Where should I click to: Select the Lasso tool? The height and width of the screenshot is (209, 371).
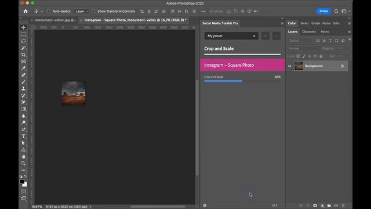tap(23, 41)
